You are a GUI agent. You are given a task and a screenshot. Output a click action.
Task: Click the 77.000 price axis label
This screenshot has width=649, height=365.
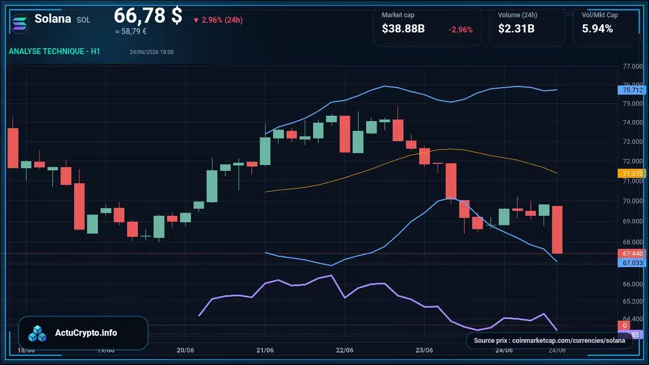(632, 67)
